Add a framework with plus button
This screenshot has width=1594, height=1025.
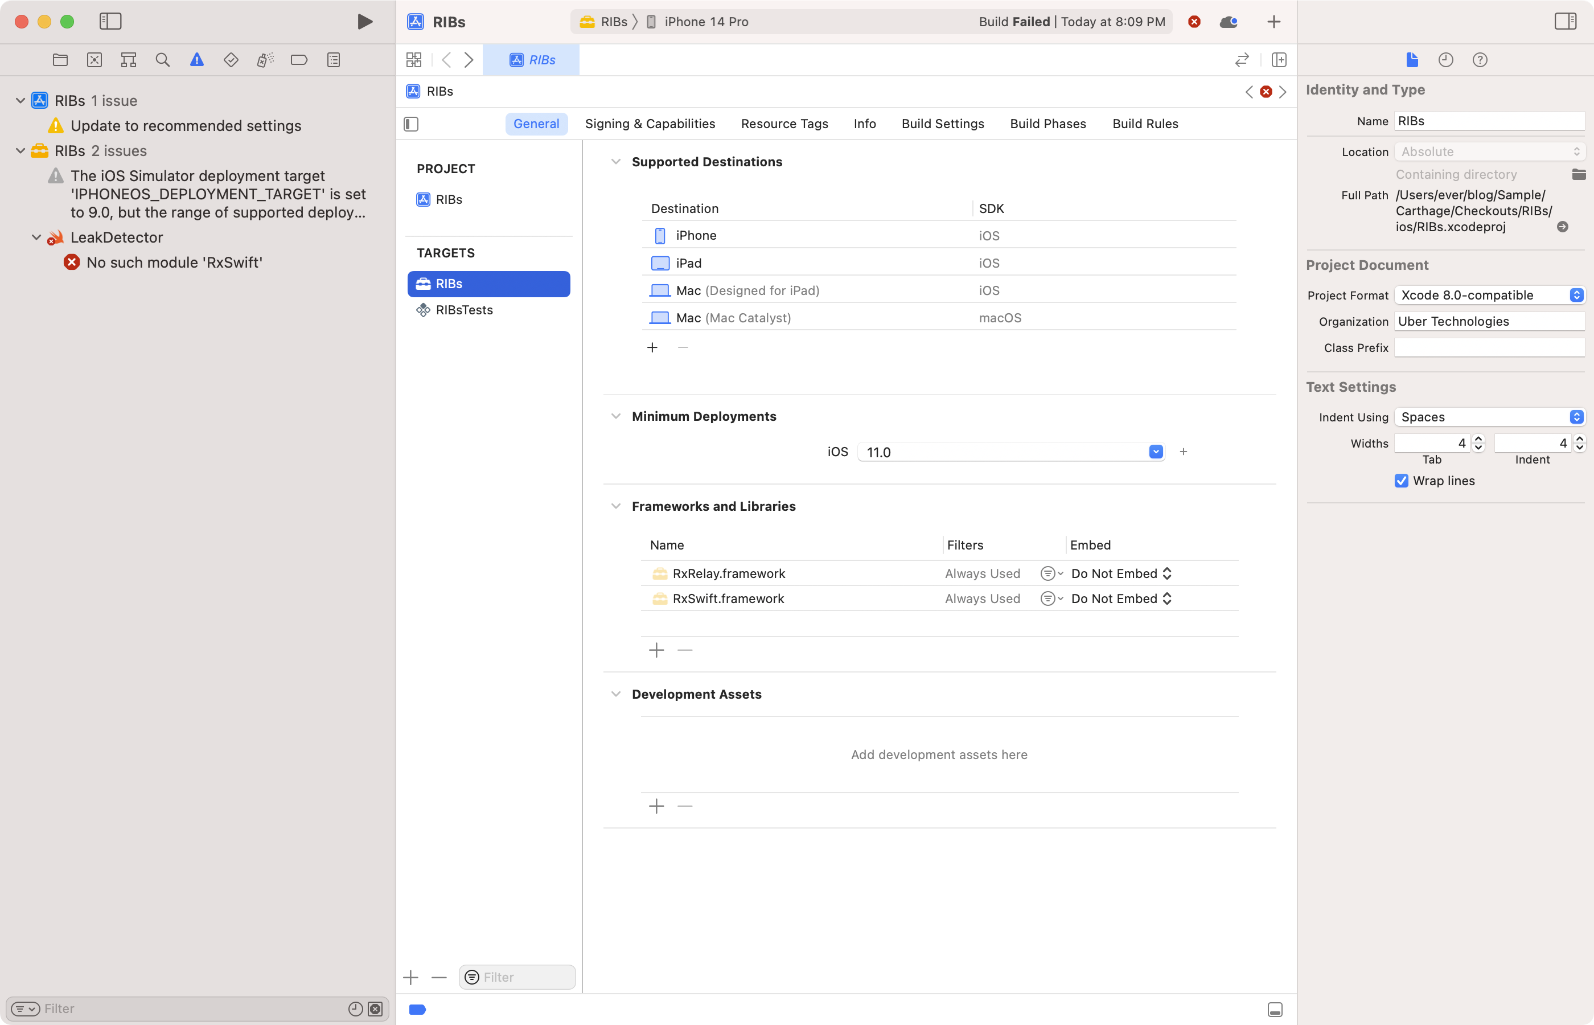click(656, 650)
